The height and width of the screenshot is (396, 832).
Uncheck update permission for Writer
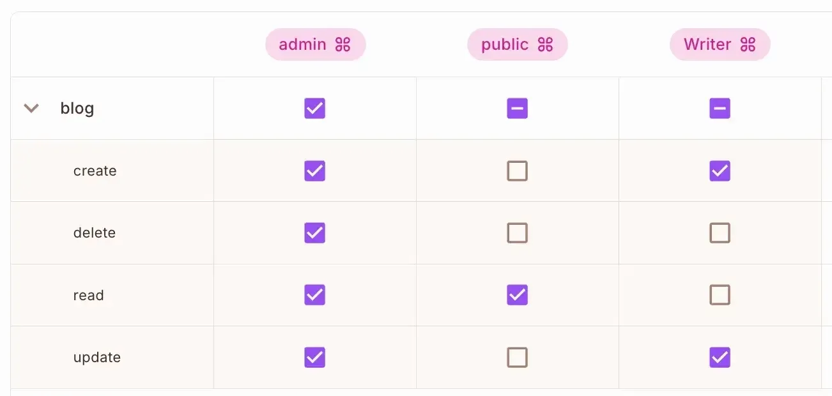pyautogui.click(x=720, y=357)
